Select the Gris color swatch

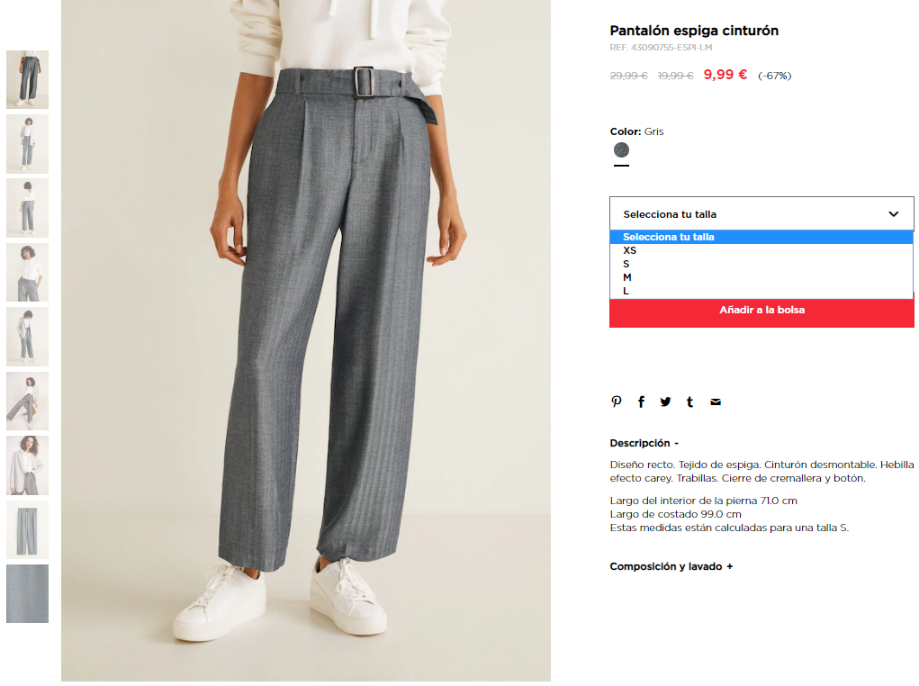point(621,150)
